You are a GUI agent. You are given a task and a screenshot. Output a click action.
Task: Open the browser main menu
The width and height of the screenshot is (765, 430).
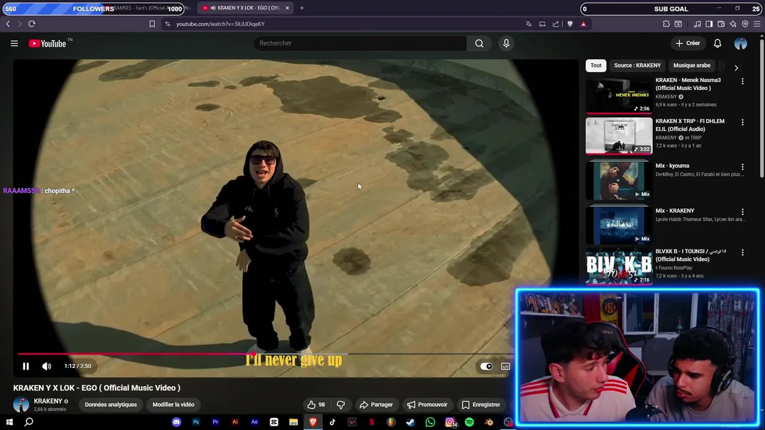757,24
